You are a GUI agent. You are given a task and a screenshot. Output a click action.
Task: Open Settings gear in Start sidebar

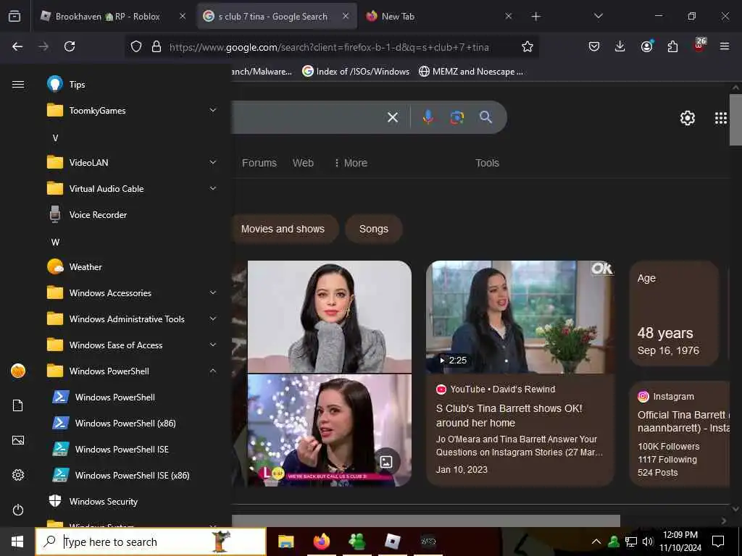[18, 475]
